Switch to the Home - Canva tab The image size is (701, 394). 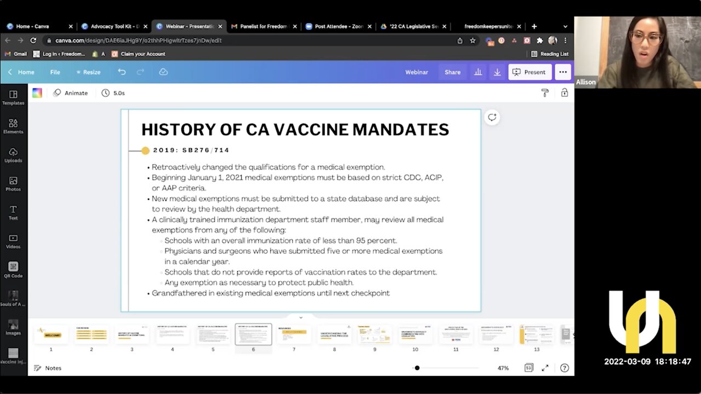point(39,26)
